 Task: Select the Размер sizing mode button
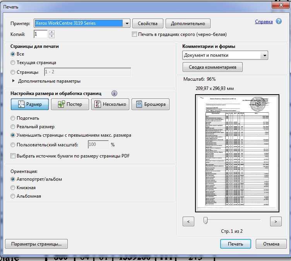[x=30, y=104]
